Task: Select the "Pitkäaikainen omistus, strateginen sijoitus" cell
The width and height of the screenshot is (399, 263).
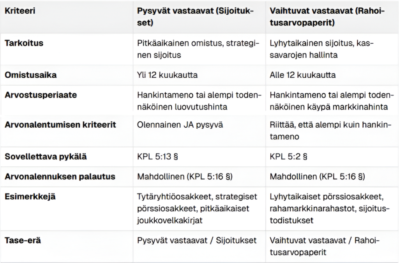Action: click(196, 49)
